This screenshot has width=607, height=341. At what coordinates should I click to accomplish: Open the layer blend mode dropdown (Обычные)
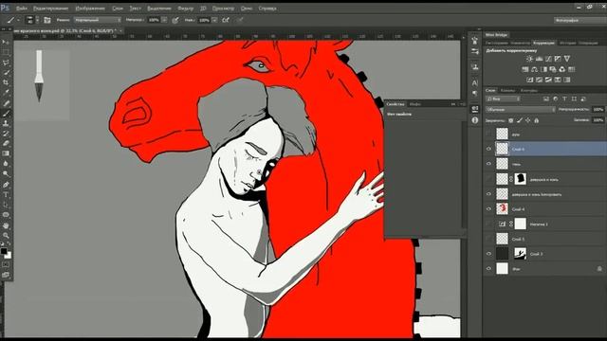click(x=521, y=110)
